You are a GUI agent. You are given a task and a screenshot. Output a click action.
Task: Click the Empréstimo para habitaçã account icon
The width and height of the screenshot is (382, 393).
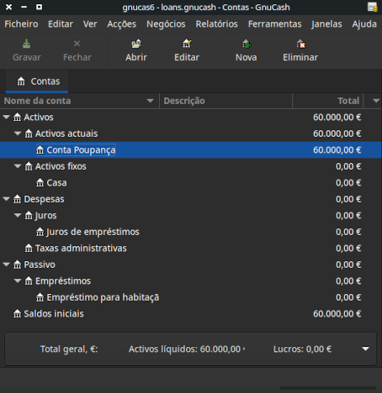coord(40,297)
